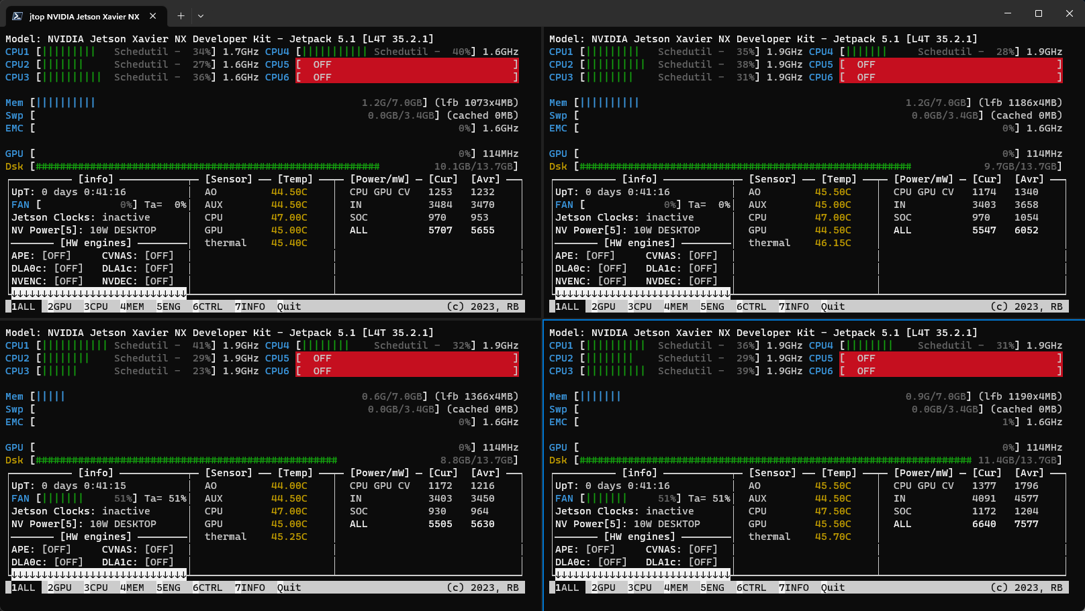Open 2GPU page in the bottom-left pane
1085x611 pixels.
[x=60, y=588]
